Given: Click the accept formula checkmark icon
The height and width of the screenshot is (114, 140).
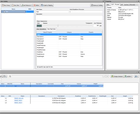Looking at the screenshot, I should point(104,76).
